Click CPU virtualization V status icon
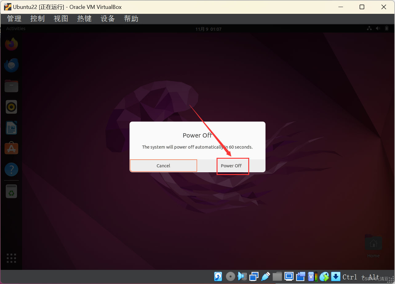 [313, 277]
